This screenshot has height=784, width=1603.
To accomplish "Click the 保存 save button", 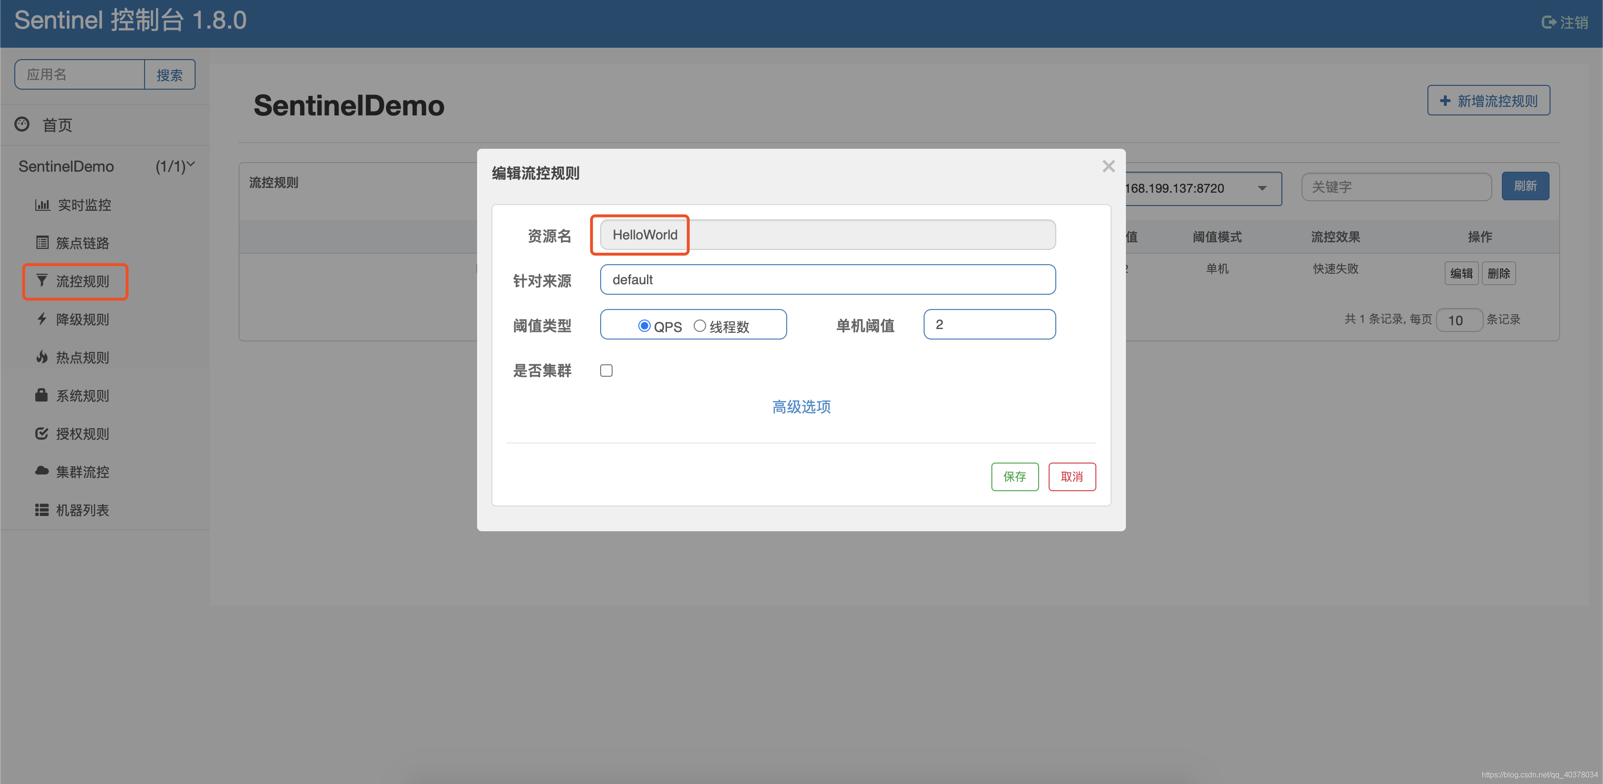I will coord(1014,476).
